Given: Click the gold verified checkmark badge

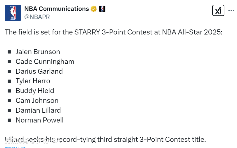Looking at the screenshot, I should point(94,9).
